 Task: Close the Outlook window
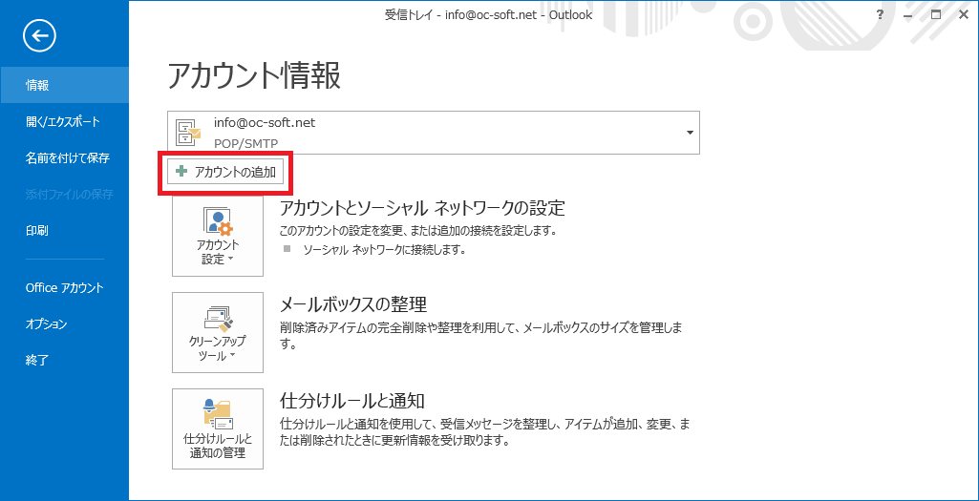coord(964,15)
